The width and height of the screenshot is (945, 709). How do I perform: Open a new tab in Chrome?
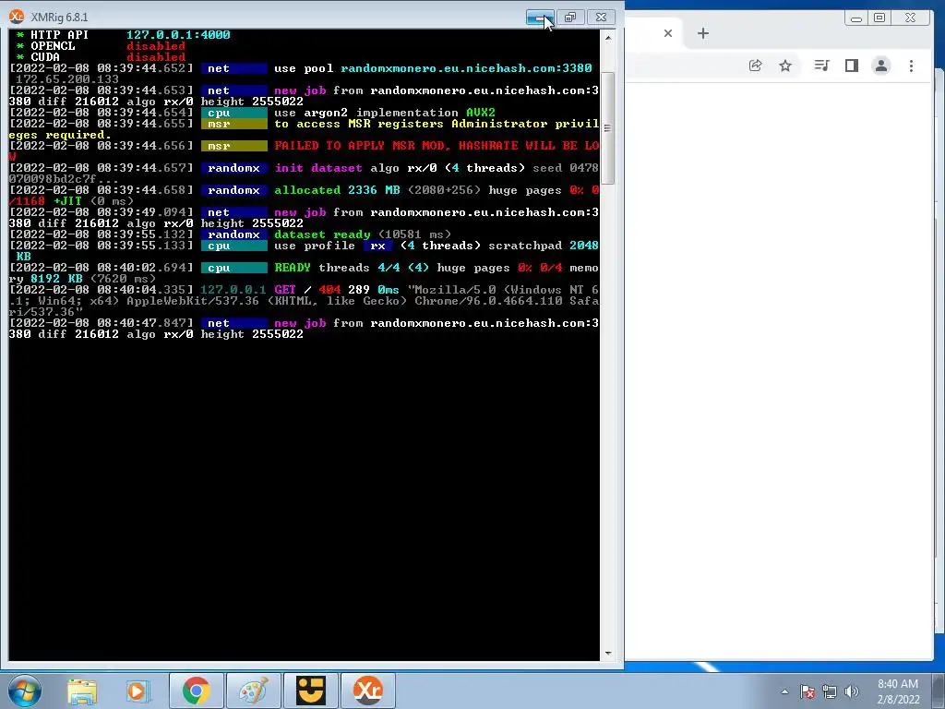pos(702,33)
